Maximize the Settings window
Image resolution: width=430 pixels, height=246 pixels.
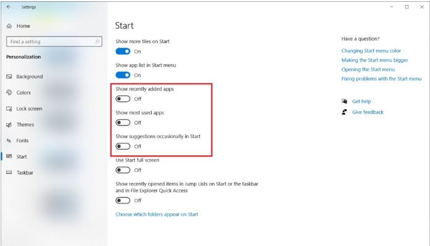407,7
